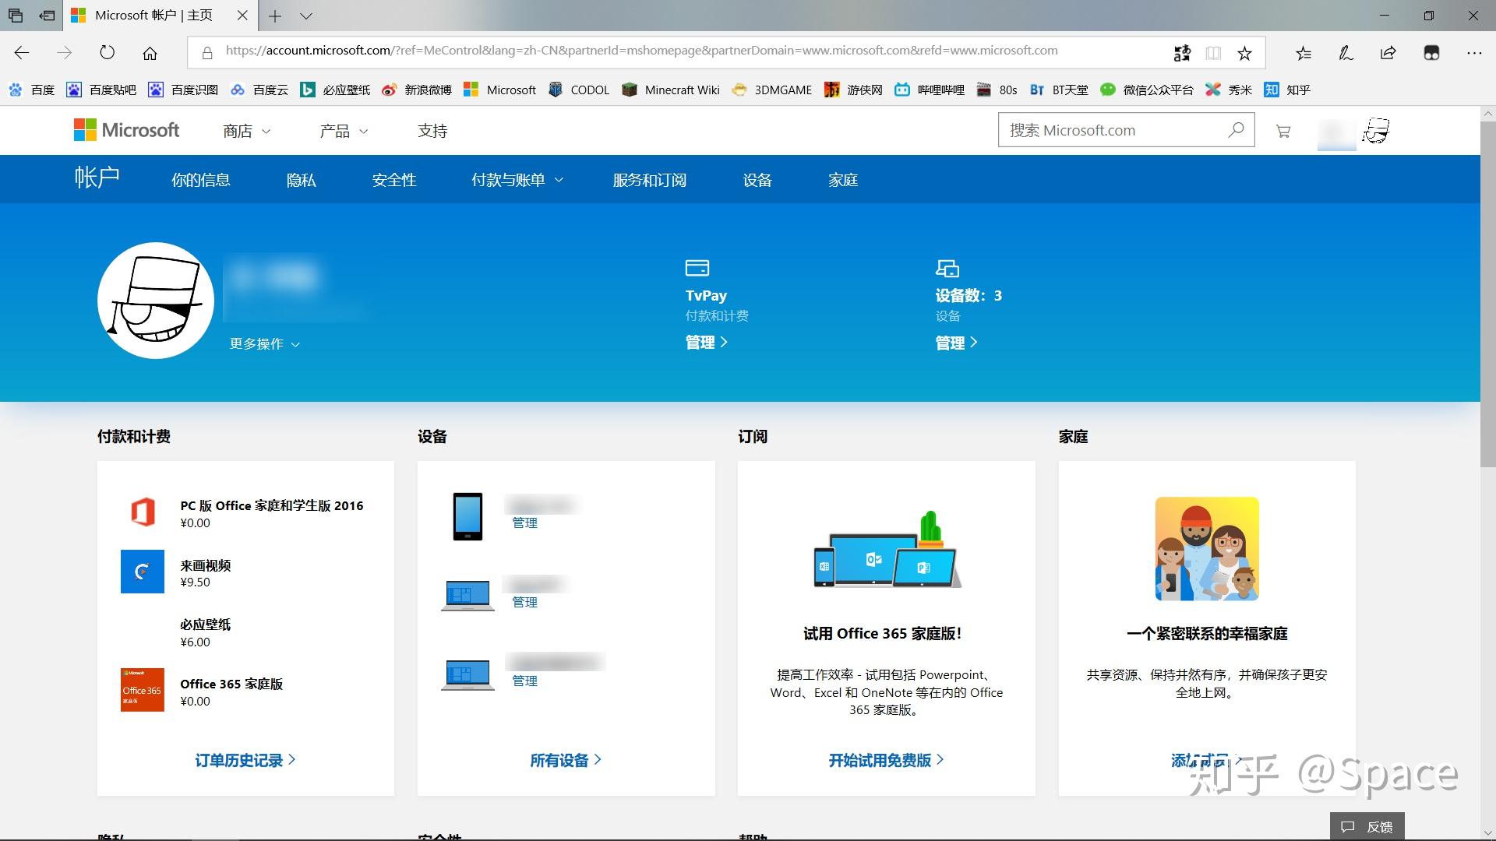Add page to favorites star
Viewport: 1496px width, 841px height.
[1244, 53]
